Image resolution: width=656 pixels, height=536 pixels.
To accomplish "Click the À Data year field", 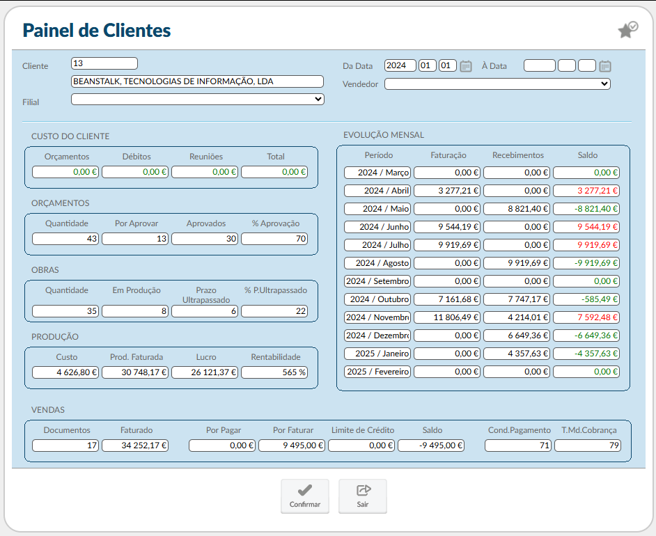I will (539, 66).
